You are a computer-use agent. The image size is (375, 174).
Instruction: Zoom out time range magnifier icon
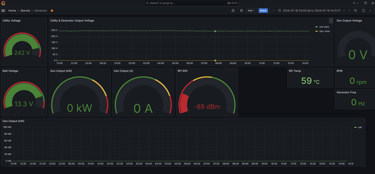[355, 11]
